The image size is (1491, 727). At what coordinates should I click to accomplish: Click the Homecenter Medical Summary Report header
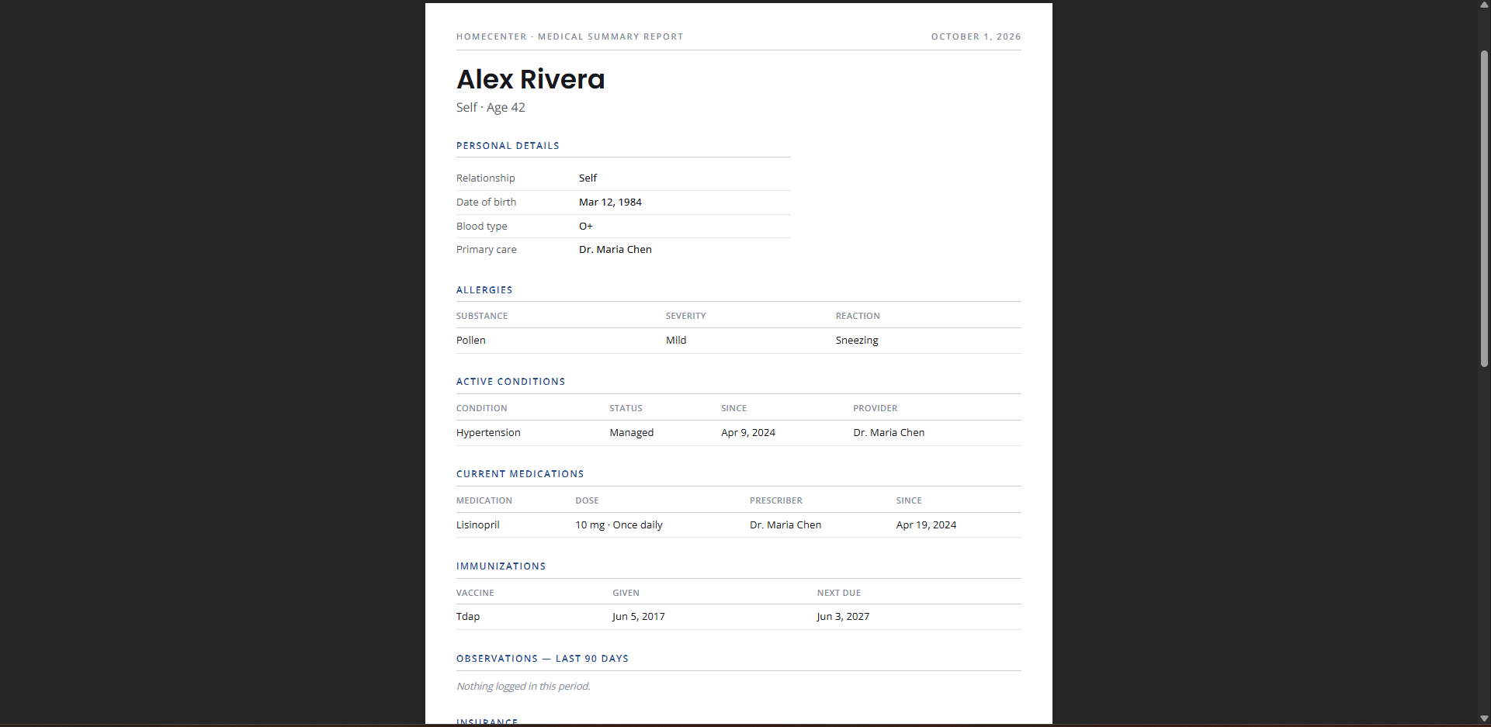pyautogui.click(x=570, y=36)
